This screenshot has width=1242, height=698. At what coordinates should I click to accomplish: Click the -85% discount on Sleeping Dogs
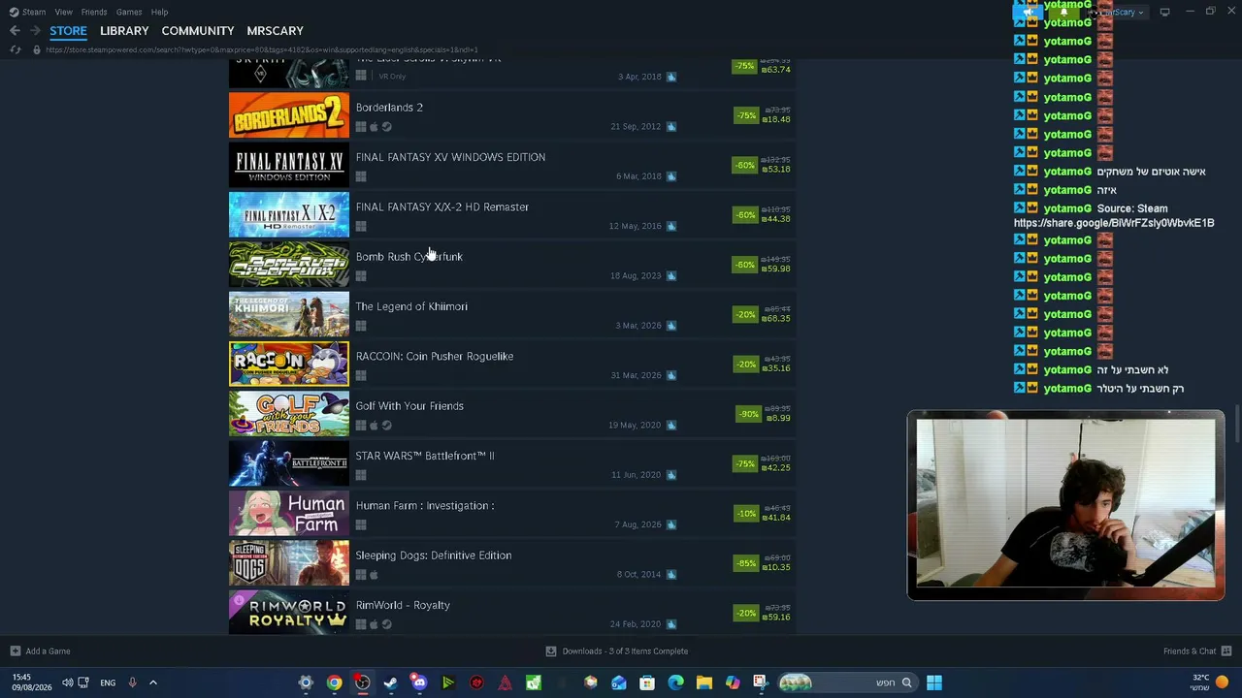[745, 563]
